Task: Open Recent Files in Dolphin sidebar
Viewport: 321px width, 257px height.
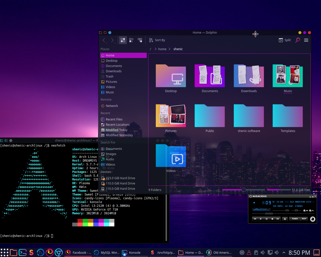Action: point(123,119)
